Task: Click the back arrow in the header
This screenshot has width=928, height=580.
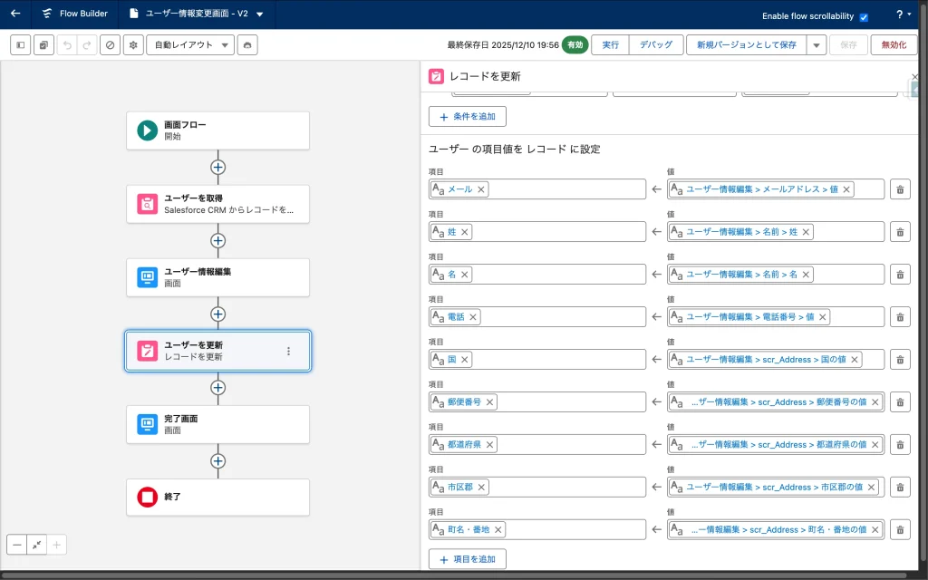Action: (x=15, y=14)
